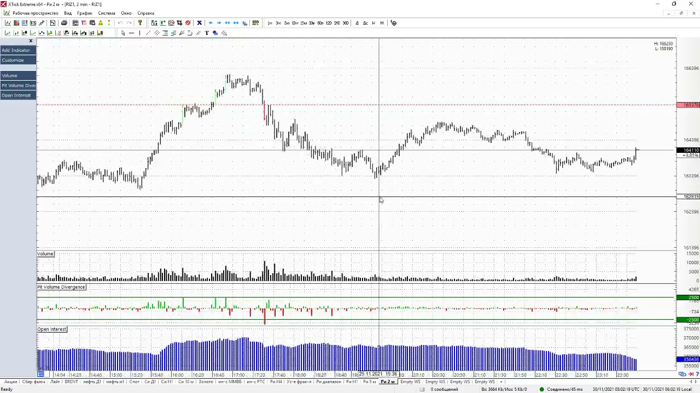Click the blue link icon bottom right

(682, 374)
